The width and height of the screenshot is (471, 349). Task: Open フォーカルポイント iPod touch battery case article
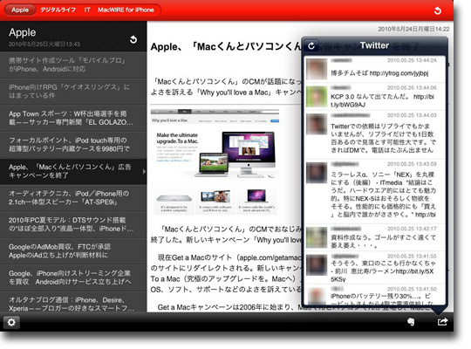(x=73, y=145)
